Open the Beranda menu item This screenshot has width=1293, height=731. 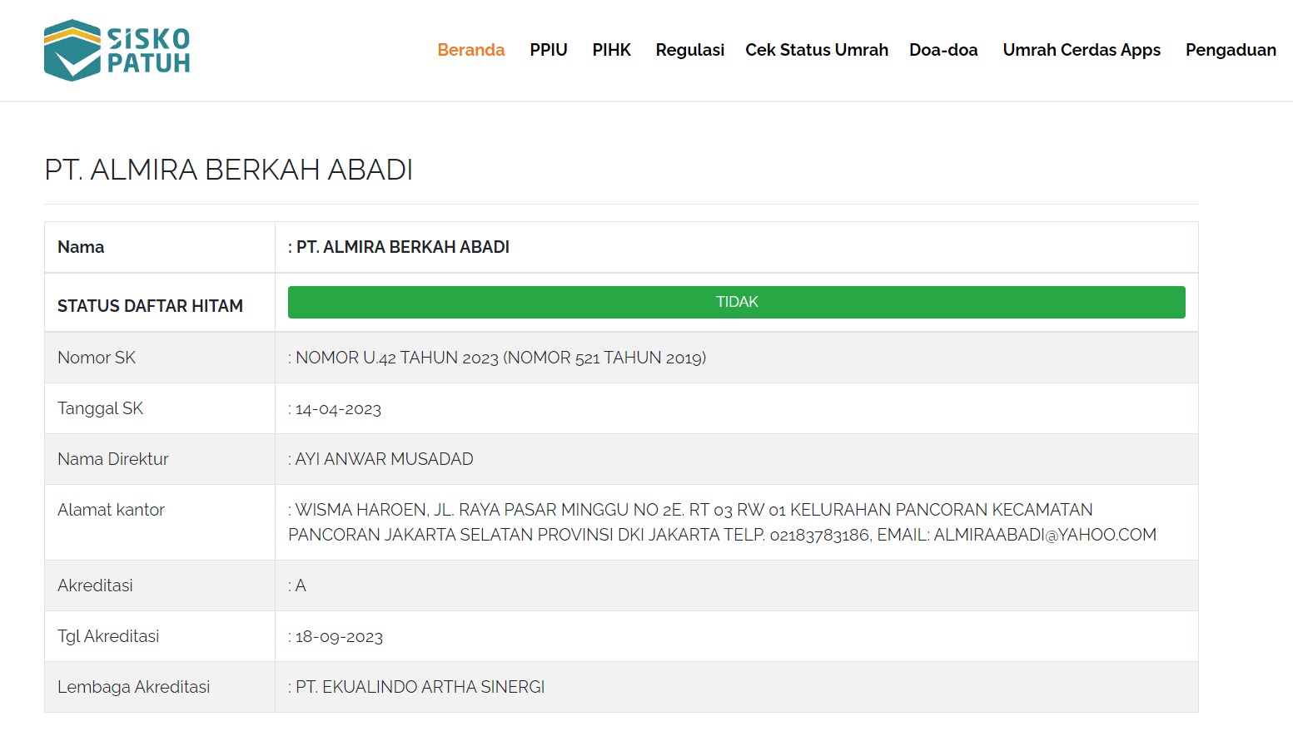click(471, 50)
